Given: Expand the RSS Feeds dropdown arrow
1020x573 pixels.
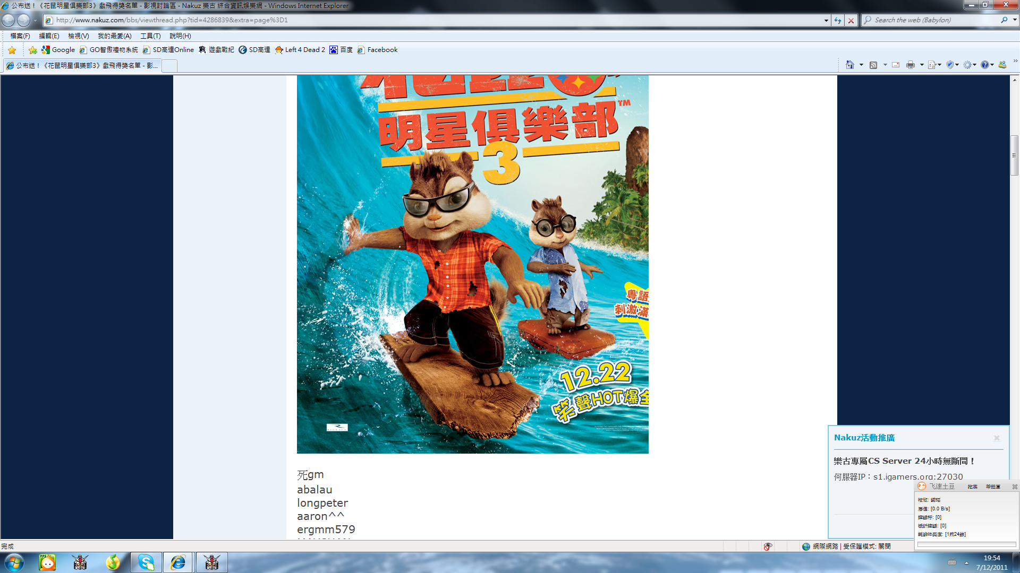Looking at the screenshot, I should point(885,65).
